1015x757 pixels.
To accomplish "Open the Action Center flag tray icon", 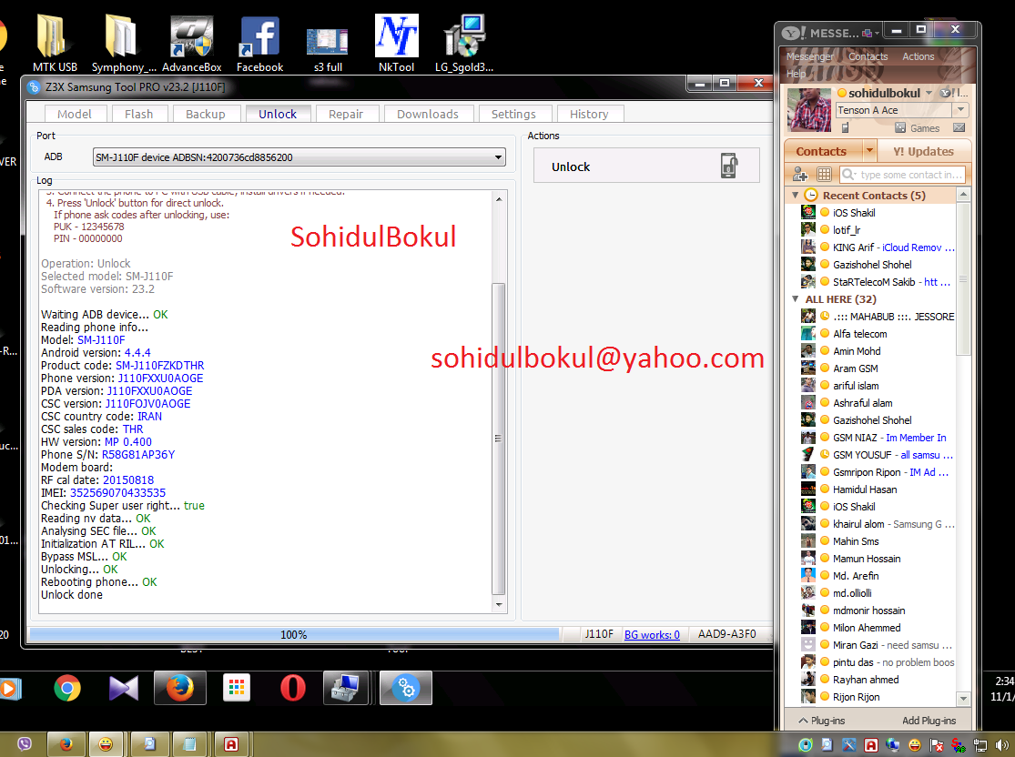I will click(936, 745).
